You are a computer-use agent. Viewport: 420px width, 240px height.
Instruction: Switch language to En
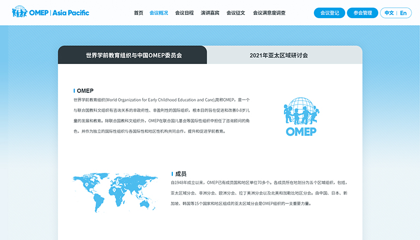pos(403,13)
